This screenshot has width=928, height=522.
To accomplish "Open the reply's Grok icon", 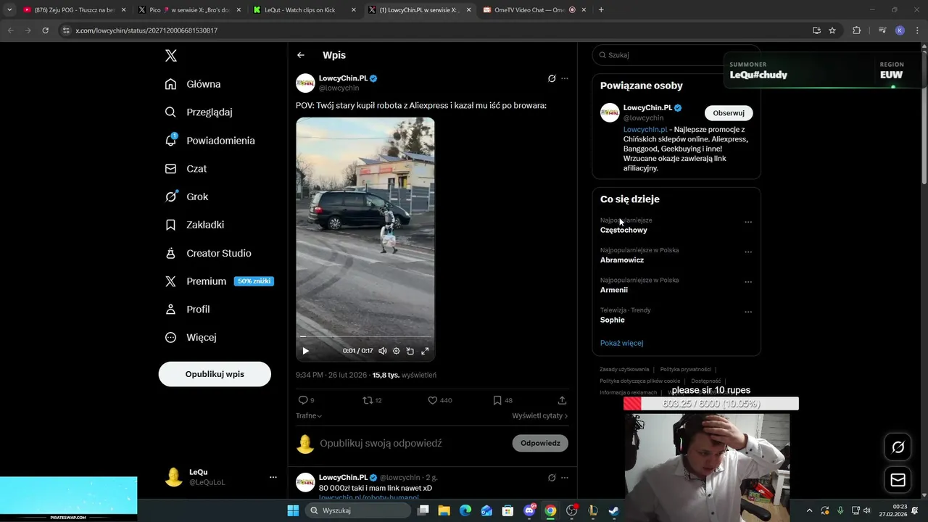I will click(552, 478).
